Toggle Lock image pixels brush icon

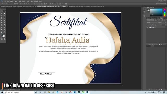[x=152, y=25]
